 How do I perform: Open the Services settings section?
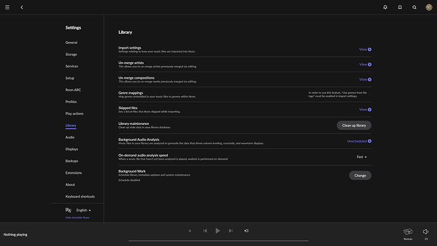click(x=72, y=66)
